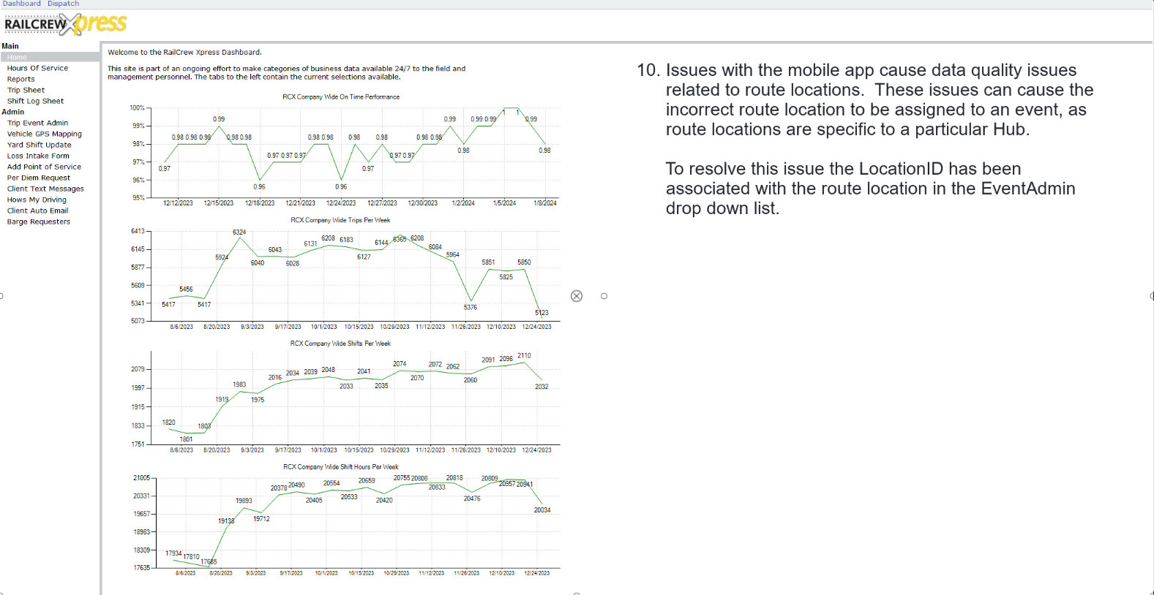Open the Dispatch top menu
Viewport: 1154px width, 595px height.
[63, 4]
